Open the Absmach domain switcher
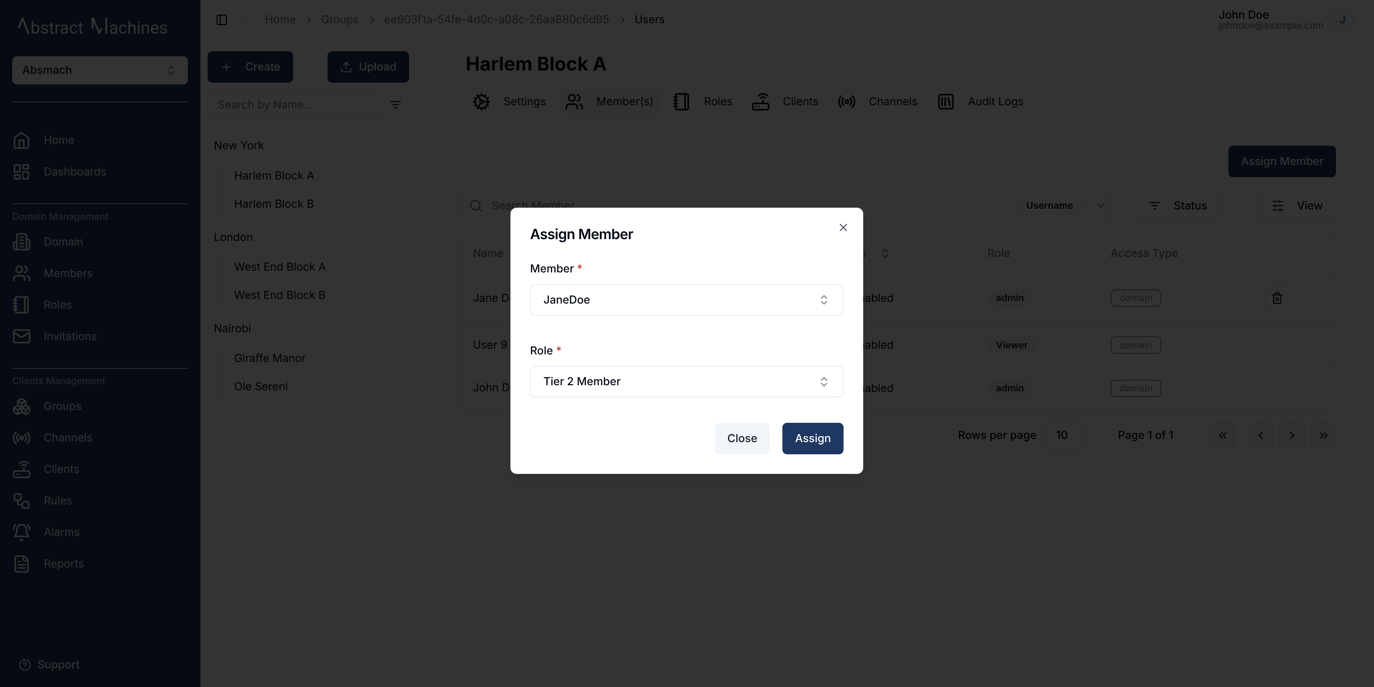 click(100, 71)
